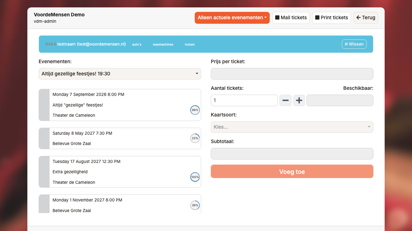Click the "Voeg toe" button
This screenshot has height=231, width=412.
[x=292, y=171]
